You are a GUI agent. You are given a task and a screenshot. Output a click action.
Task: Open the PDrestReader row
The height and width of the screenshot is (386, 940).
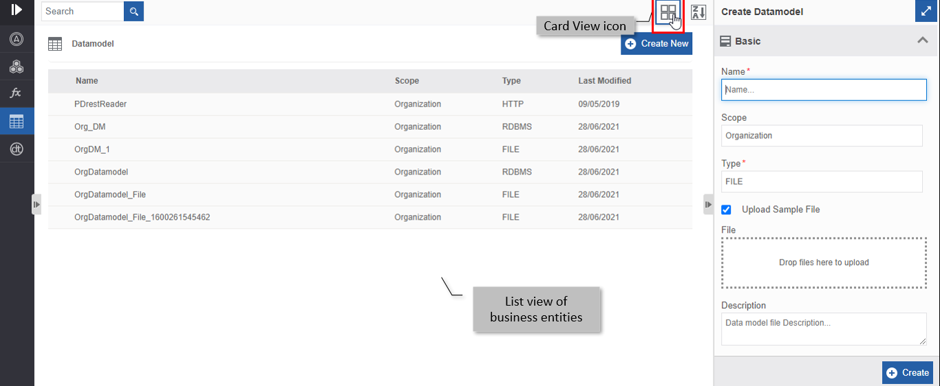tap(370, 104)
